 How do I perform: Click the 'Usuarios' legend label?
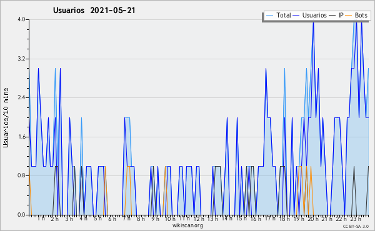(314, 15)
